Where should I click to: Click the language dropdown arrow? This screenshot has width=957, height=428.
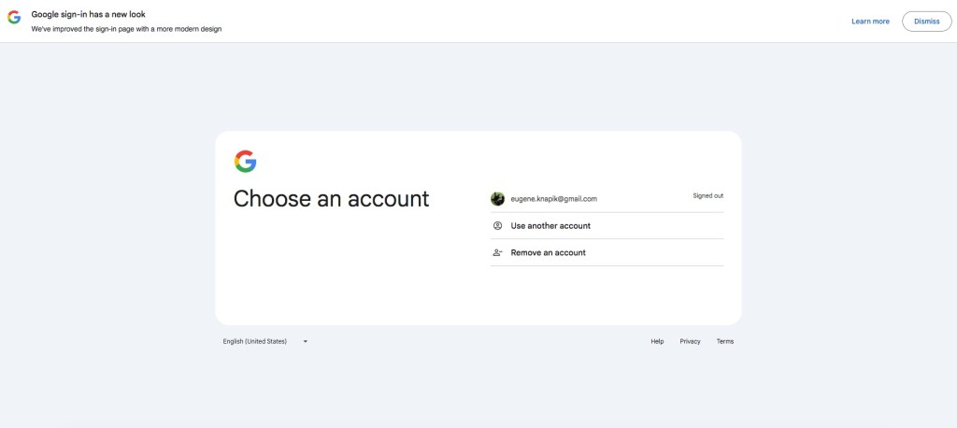point(305,341)
